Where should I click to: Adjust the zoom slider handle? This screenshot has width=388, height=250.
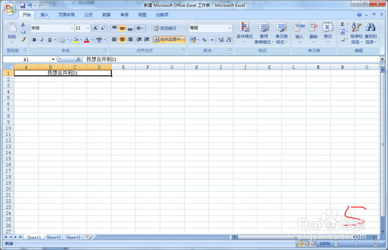[355, 243]
